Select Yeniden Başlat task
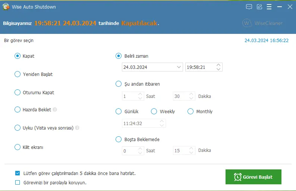Screen dimensions: 296x191 [18, 74]
